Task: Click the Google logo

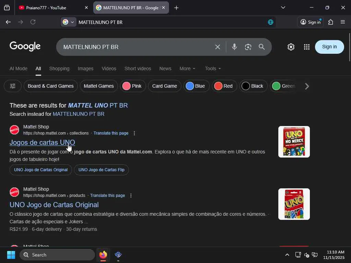Action: coord(25,46)
